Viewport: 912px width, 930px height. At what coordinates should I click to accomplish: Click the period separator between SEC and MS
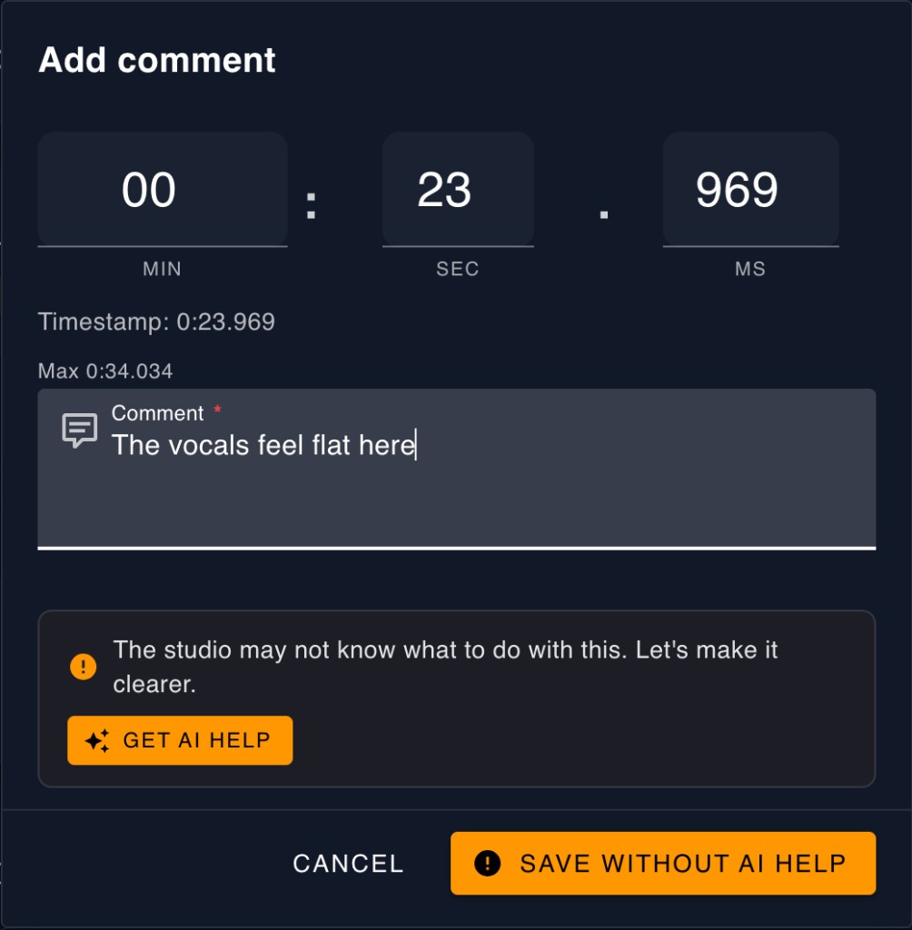point(602,213)
